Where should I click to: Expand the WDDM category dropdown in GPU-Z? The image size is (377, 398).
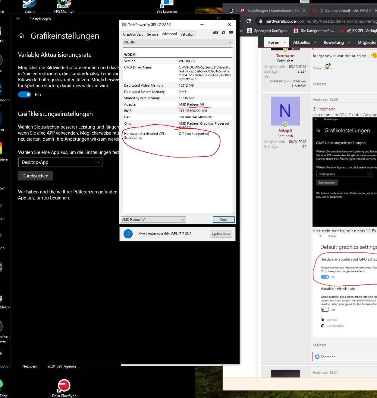pyautogui.click(x=178, y=42)
